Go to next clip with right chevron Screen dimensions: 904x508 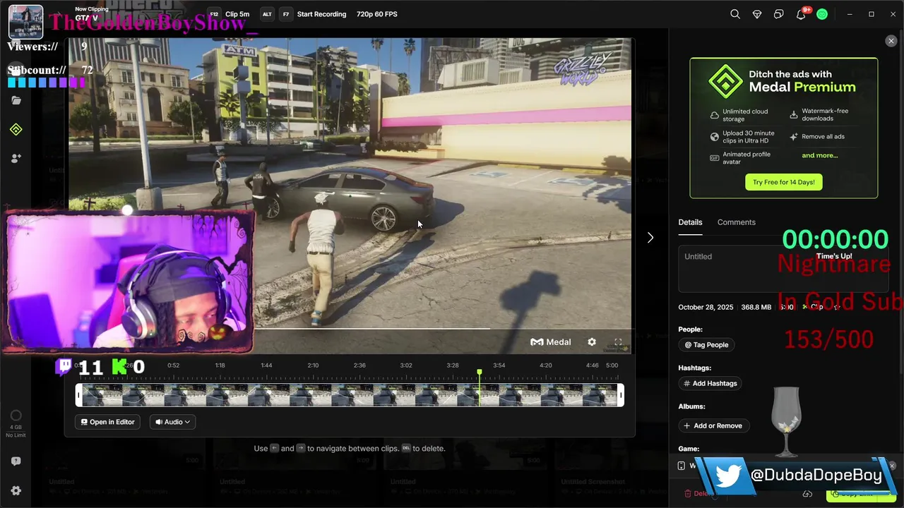click(650, 238)
